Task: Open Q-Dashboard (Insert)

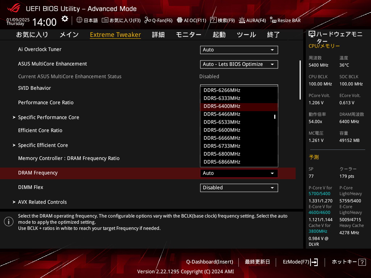Action: [x=209, y=262]
